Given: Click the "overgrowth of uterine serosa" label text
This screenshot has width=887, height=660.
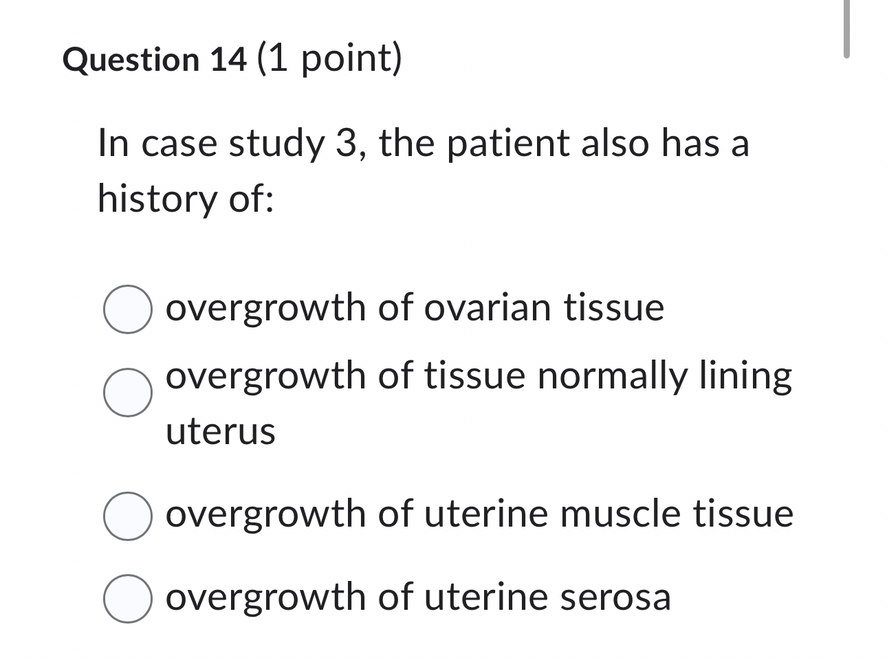Looking at the screenshot, I should 418,597.
